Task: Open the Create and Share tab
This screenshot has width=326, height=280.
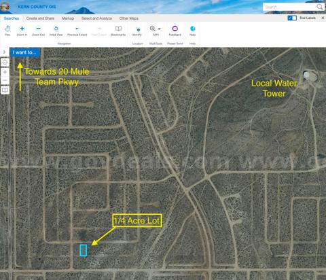Action: [40, 18]
